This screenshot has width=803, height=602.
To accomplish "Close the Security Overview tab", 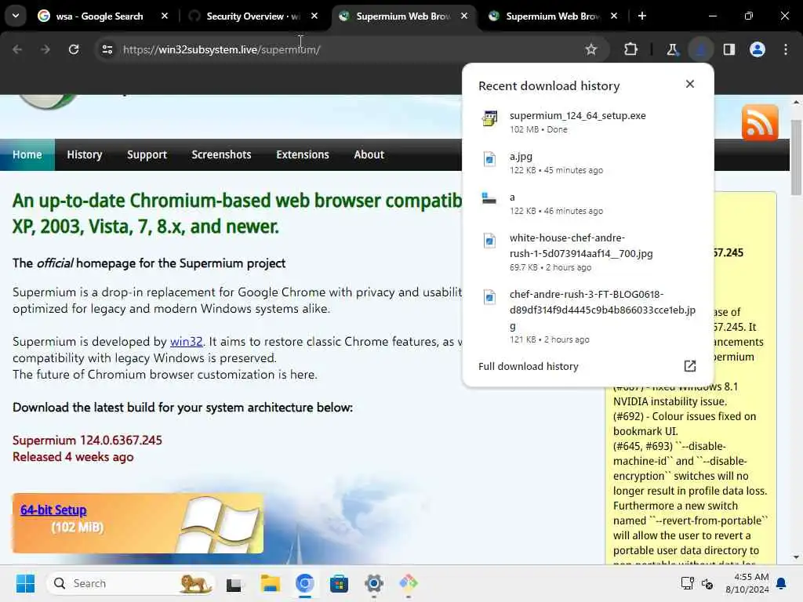I will 314,16.
